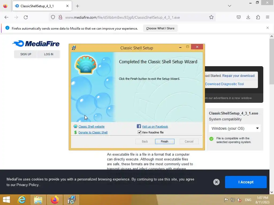Click the scrollbar up arrow
This screenshot has width=274, height=205.
(272, 36)
